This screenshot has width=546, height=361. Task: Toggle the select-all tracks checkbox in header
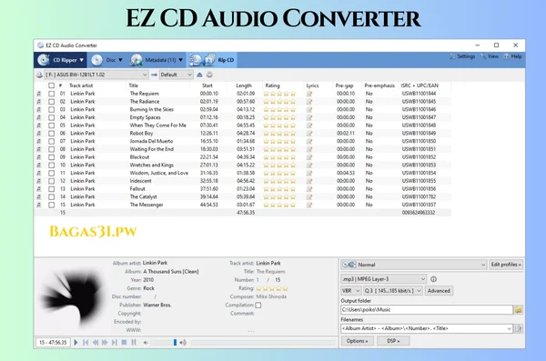coord(52,85)
